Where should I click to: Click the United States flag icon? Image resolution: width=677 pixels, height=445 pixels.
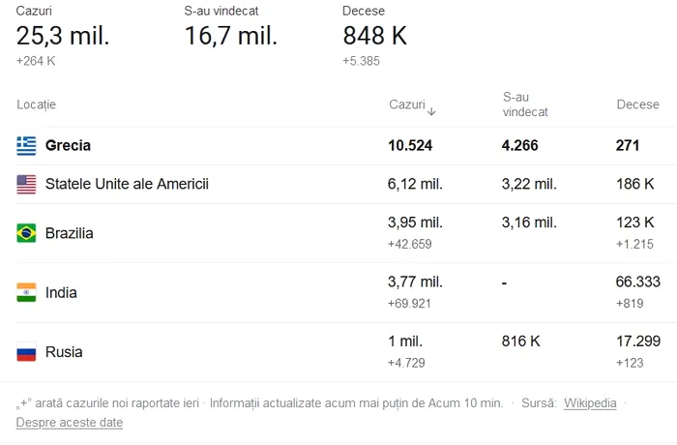[x=26, y=184]
